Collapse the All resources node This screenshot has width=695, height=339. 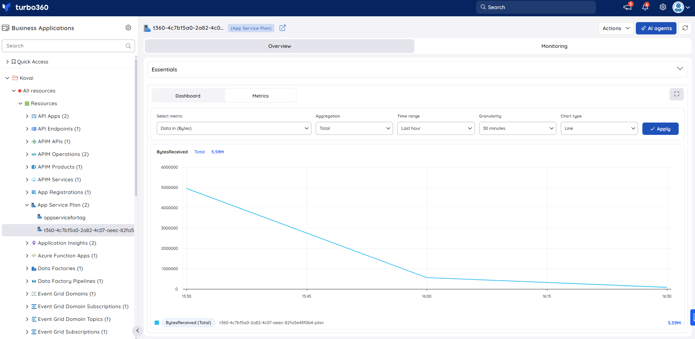pos(14,91)
